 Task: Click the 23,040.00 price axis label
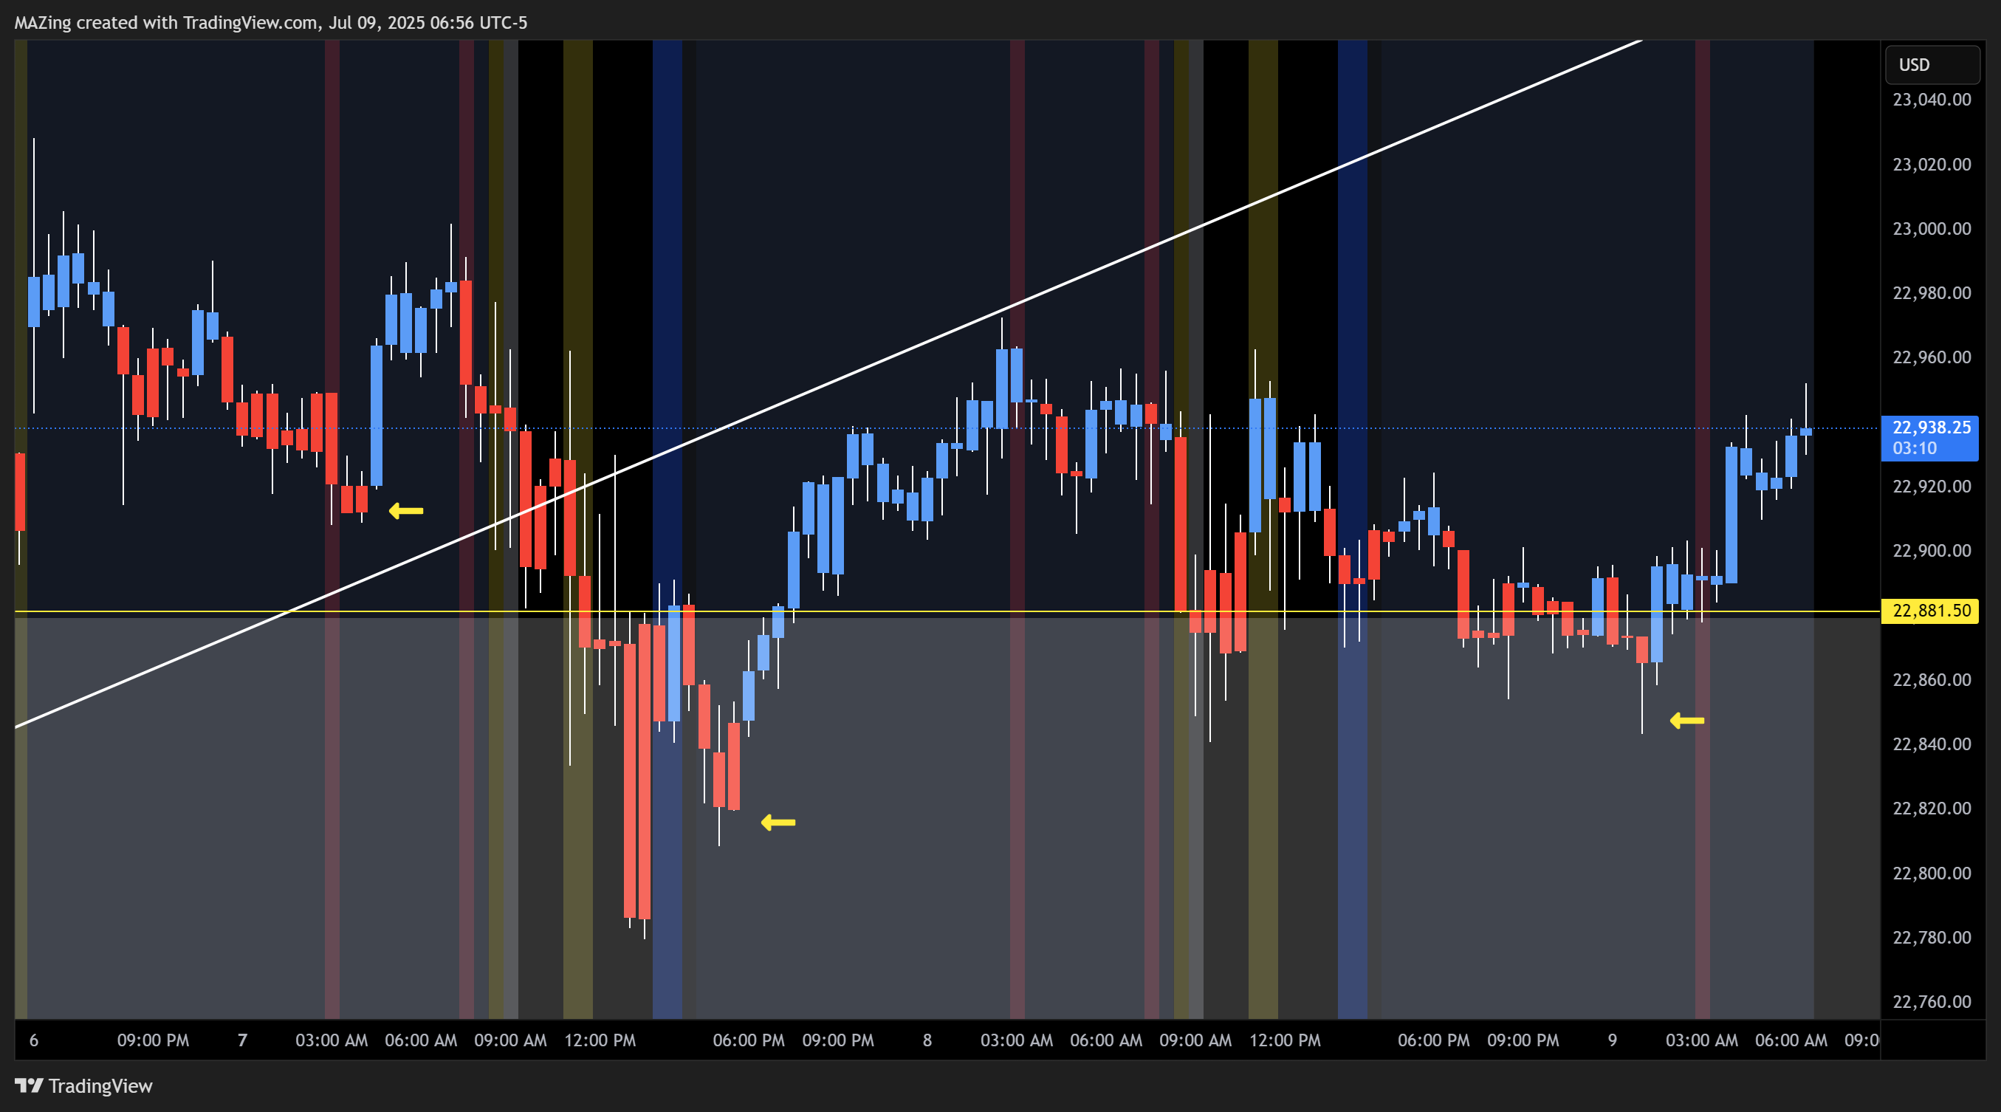pos(1932,100)
